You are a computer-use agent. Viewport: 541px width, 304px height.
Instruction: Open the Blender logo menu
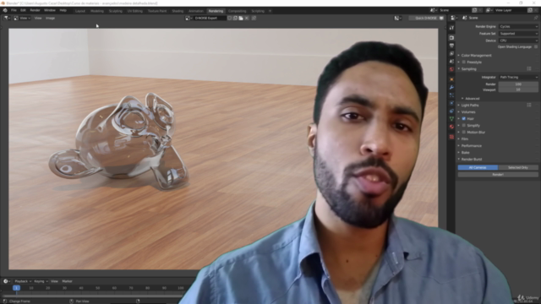click(5, 11)
